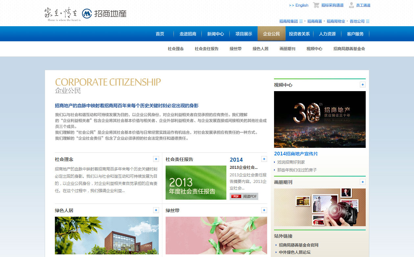
Task: Visit the 招商商置 header link
Action: point(315,21)
